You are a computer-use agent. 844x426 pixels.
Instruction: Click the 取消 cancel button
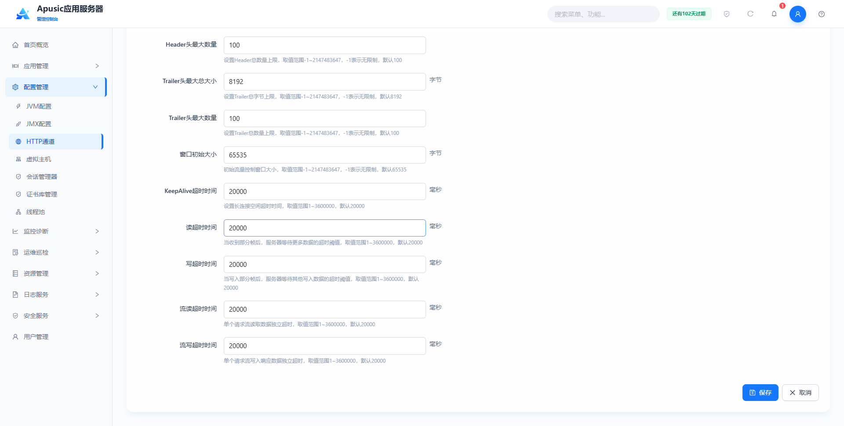pos(800,393)
